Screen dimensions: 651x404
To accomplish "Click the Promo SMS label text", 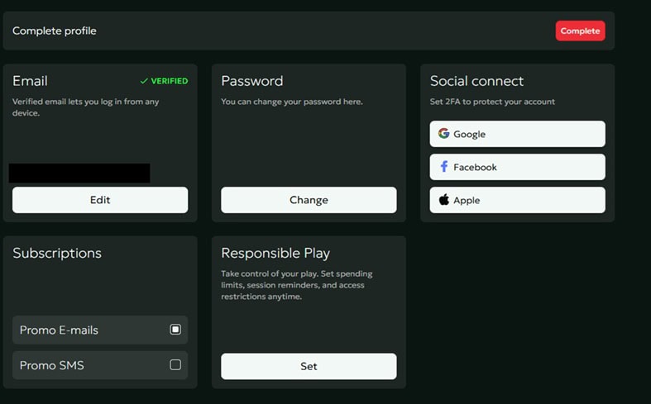I will point(51,365).
